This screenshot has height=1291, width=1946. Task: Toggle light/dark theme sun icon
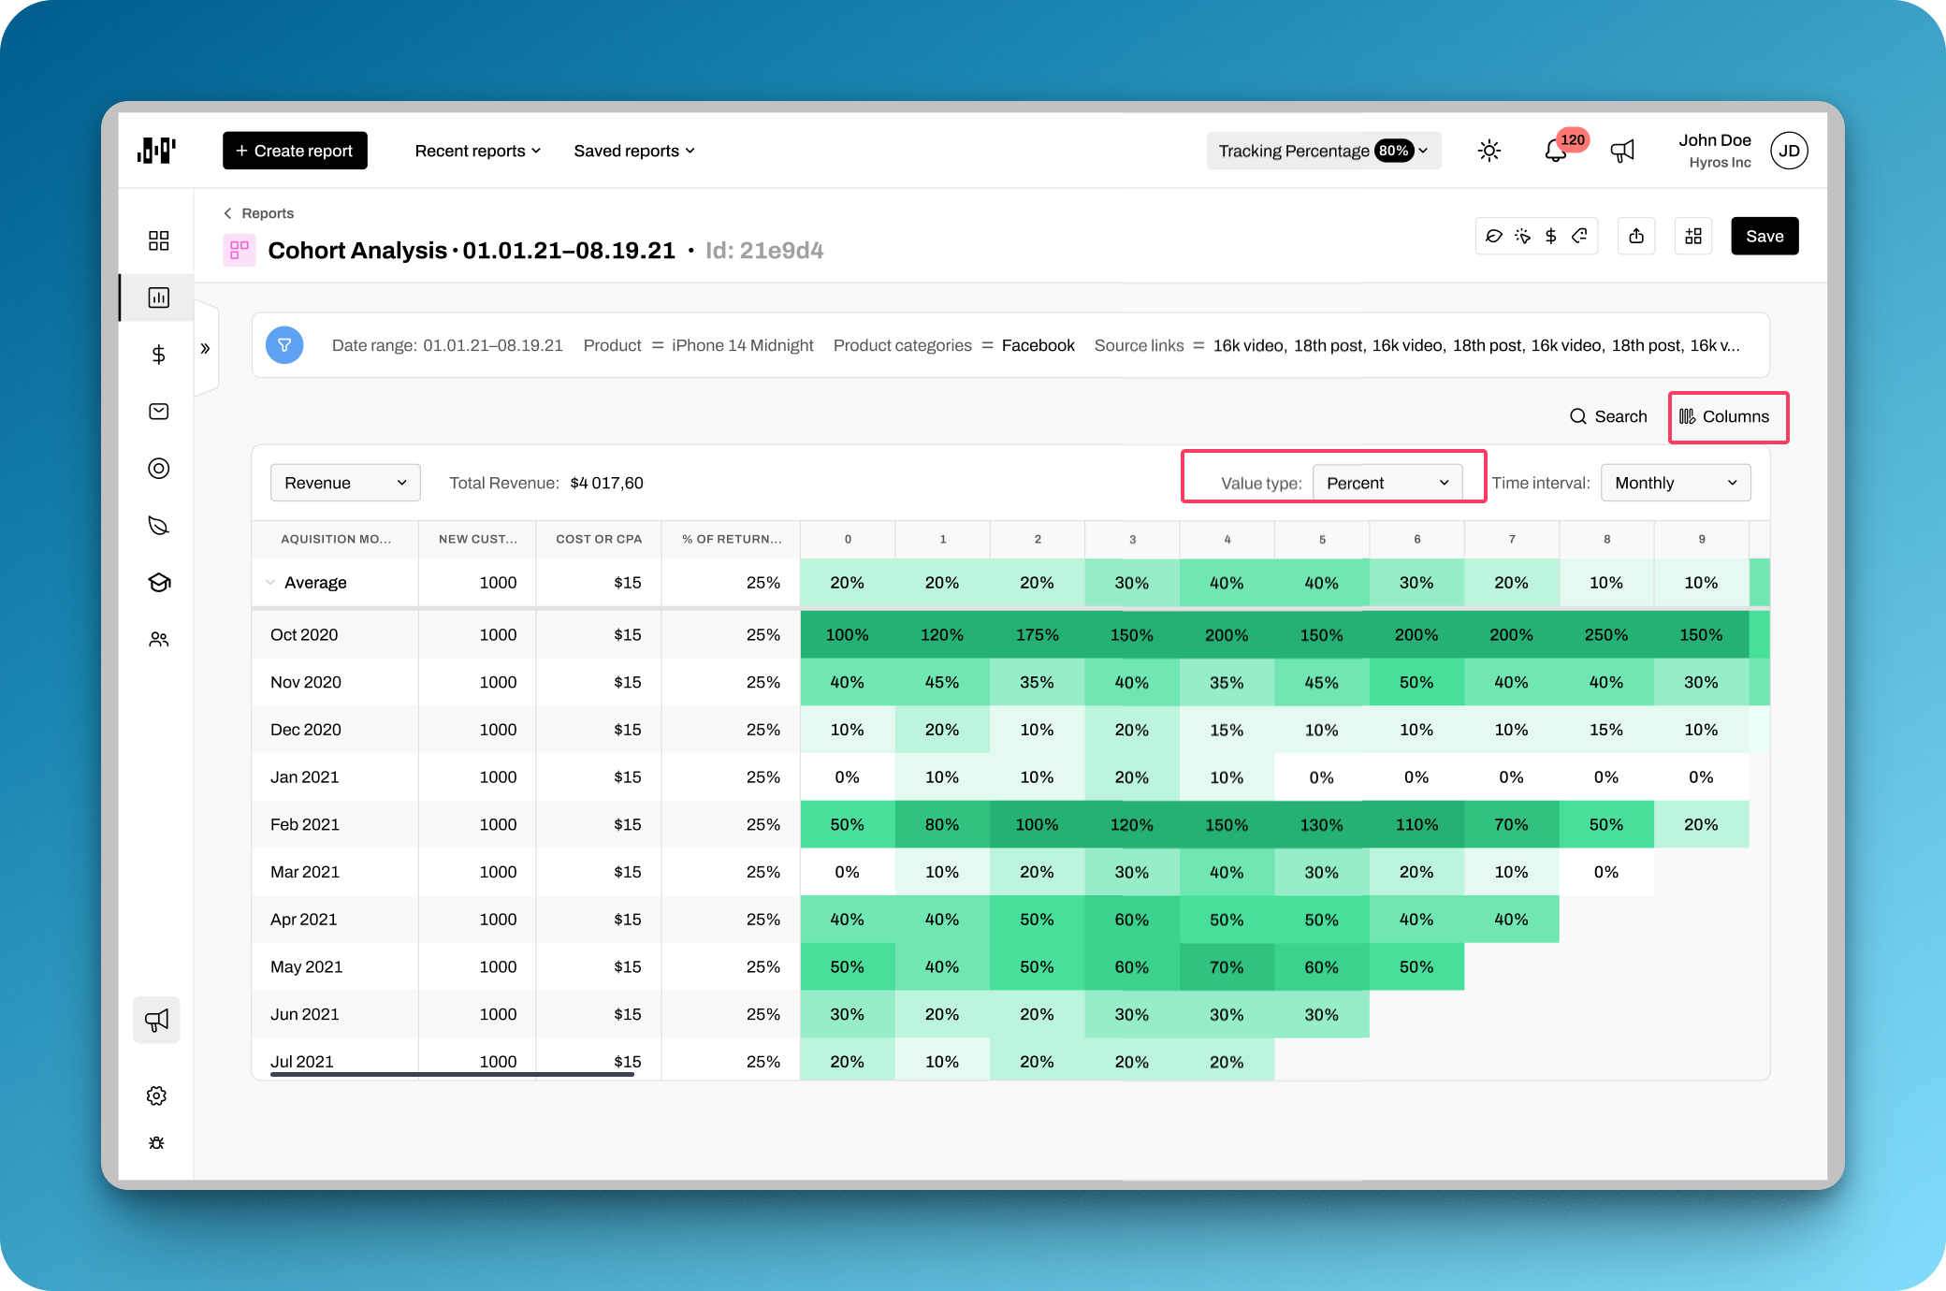click(x=1489, y=151)
